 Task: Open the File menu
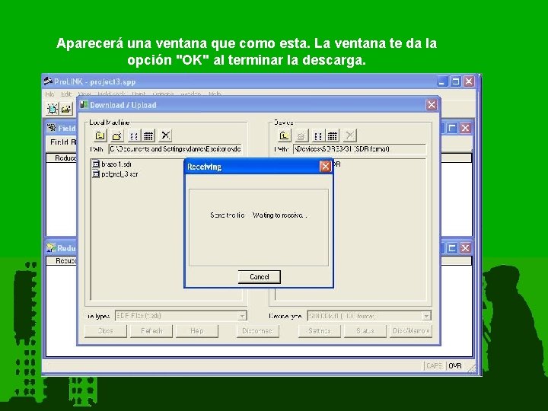point(49,94)
